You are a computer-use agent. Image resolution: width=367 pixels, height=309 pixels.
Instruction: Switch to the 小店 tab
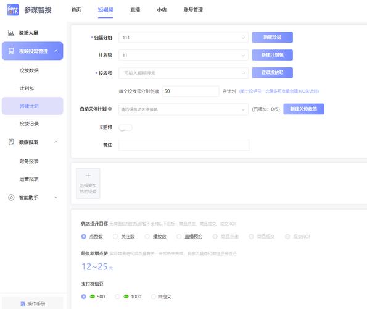162,10
